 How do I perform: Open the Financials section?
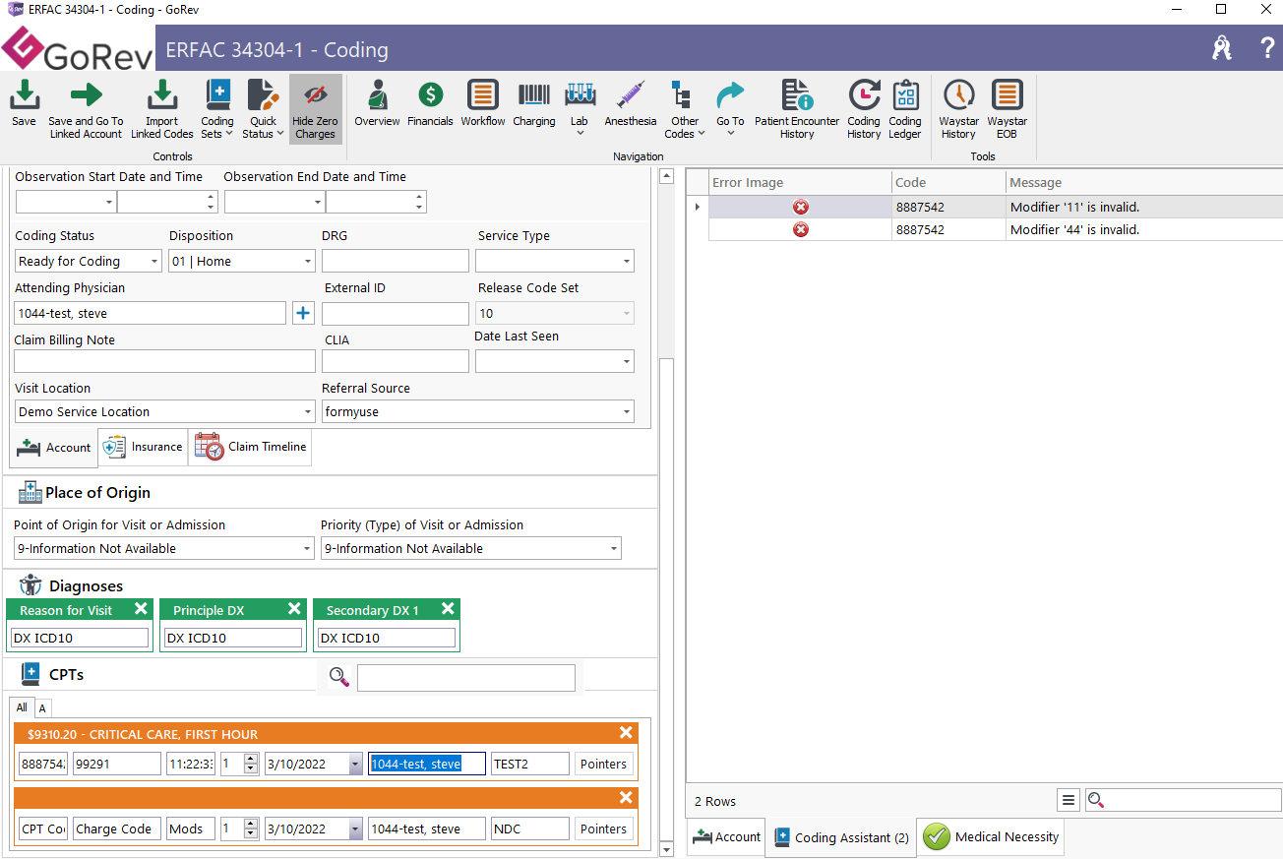coord(430,103)
